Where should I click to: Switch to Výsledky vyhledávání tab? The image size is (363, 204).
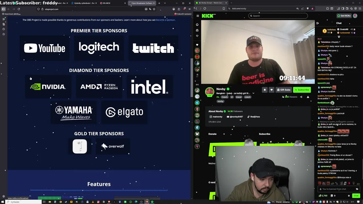click(85, 3)
